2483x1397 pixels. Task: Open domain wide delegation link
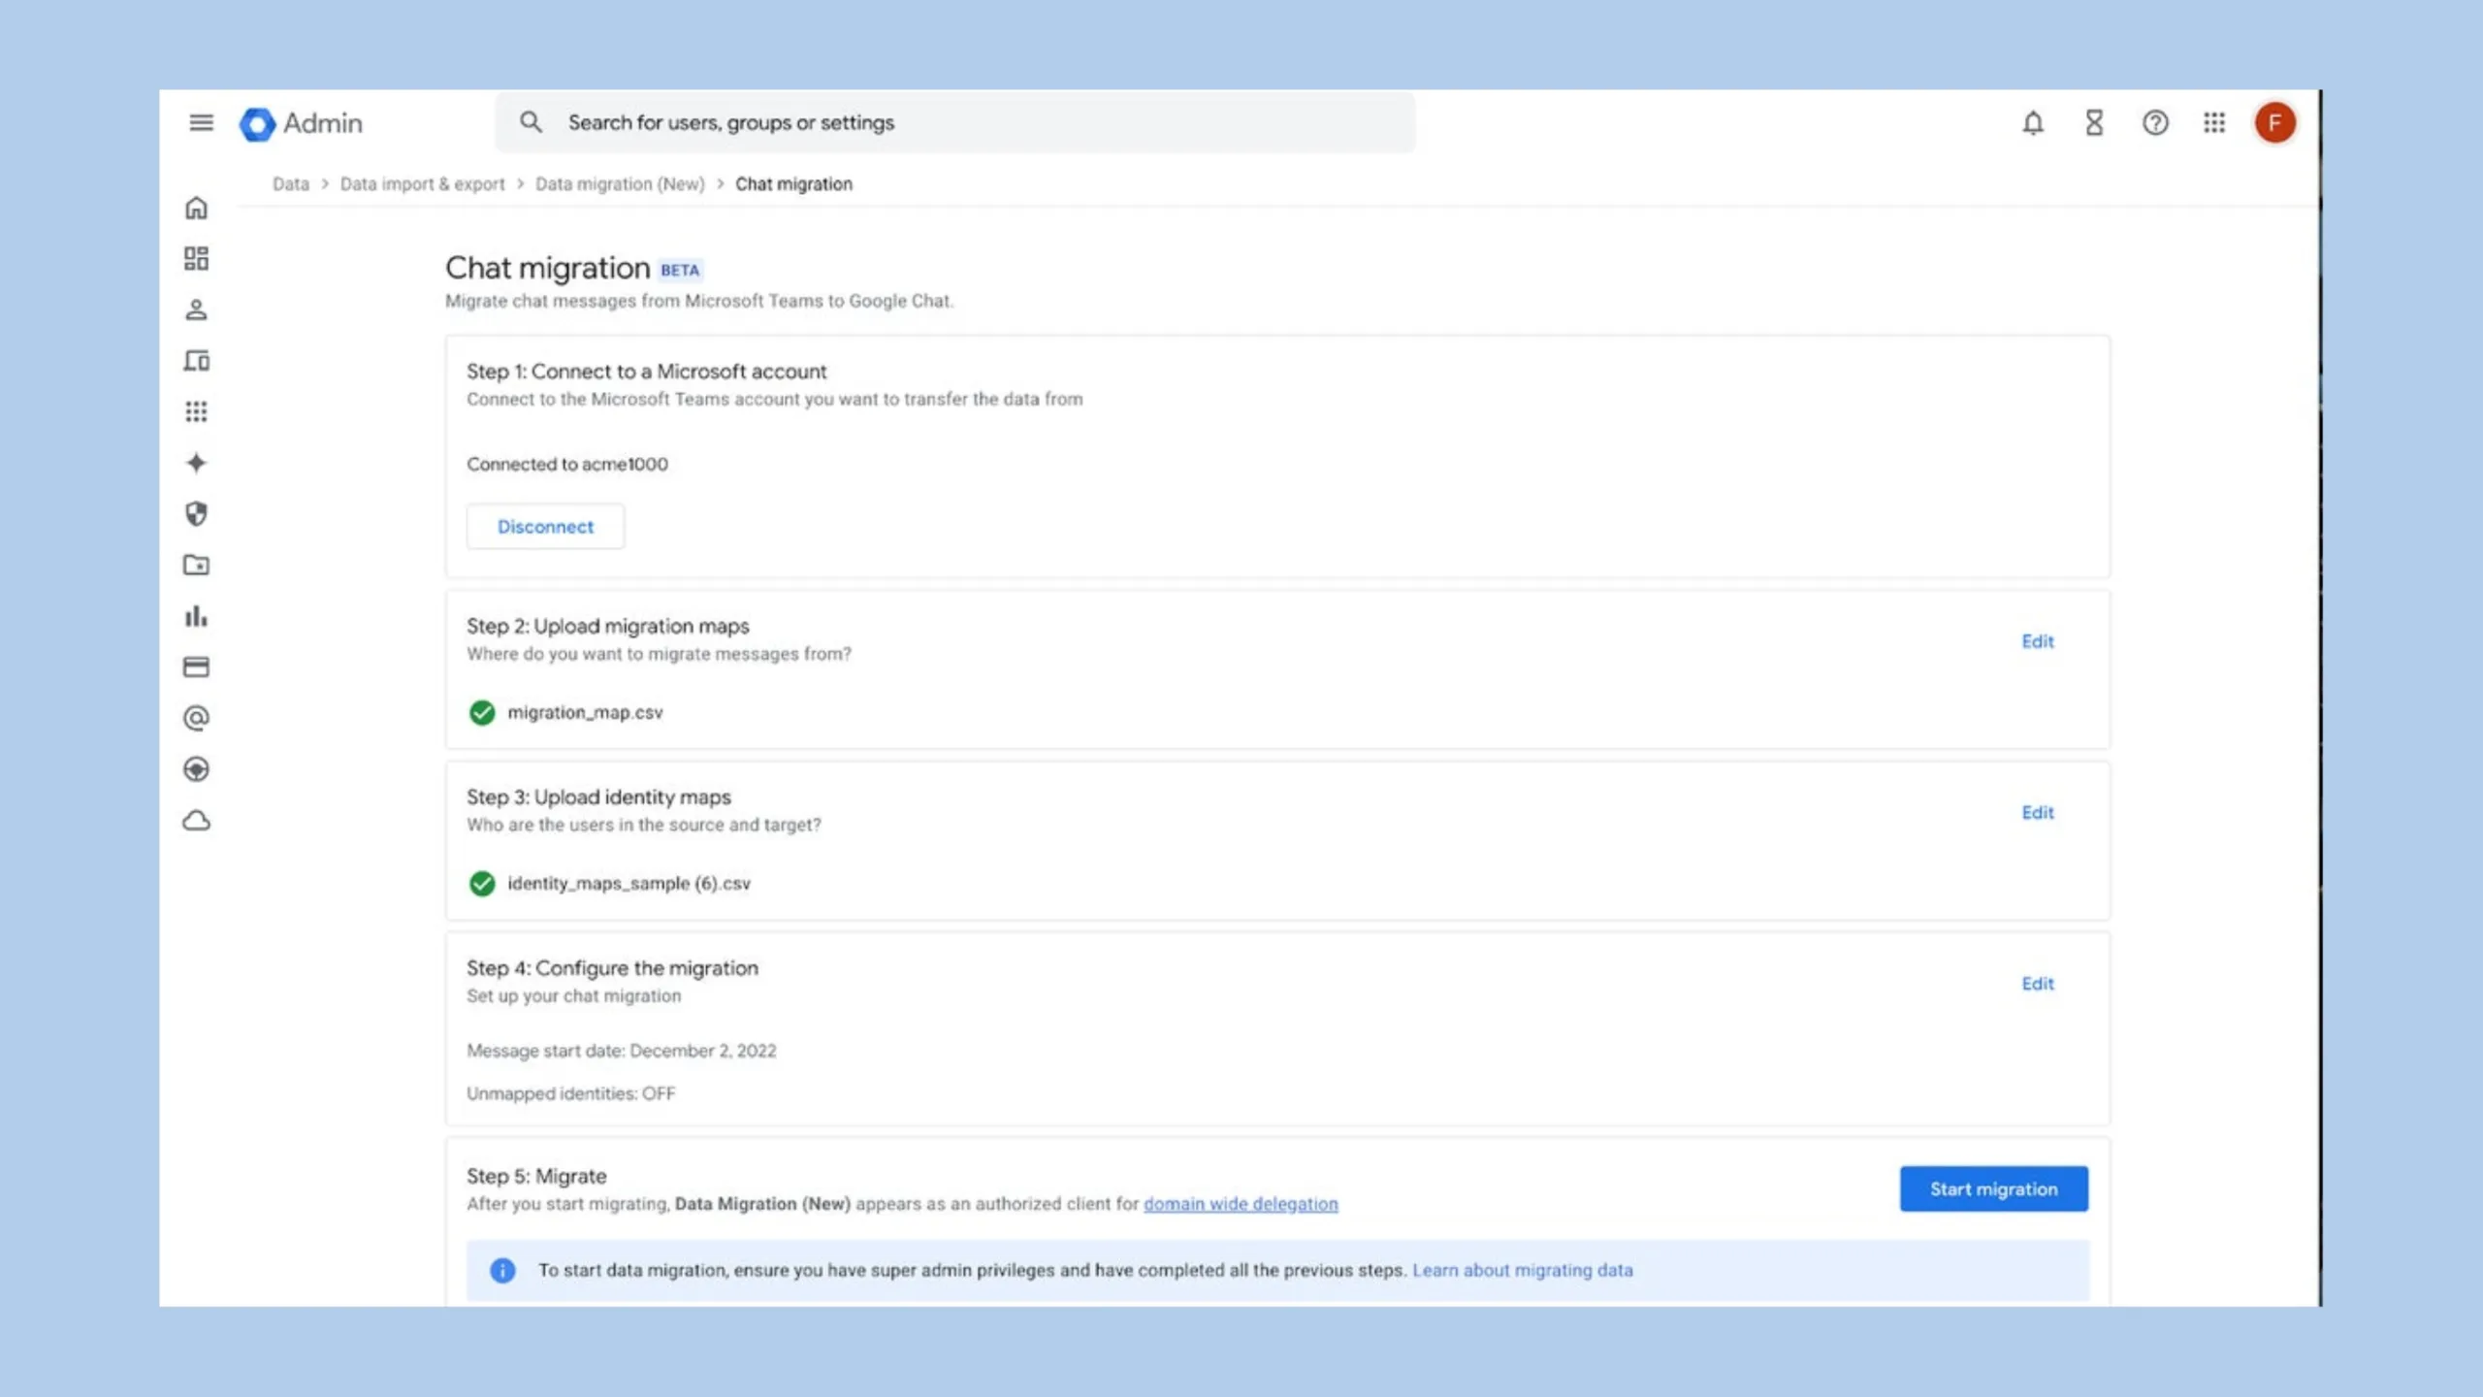pyautogui.click(x=1241, y=1204)
